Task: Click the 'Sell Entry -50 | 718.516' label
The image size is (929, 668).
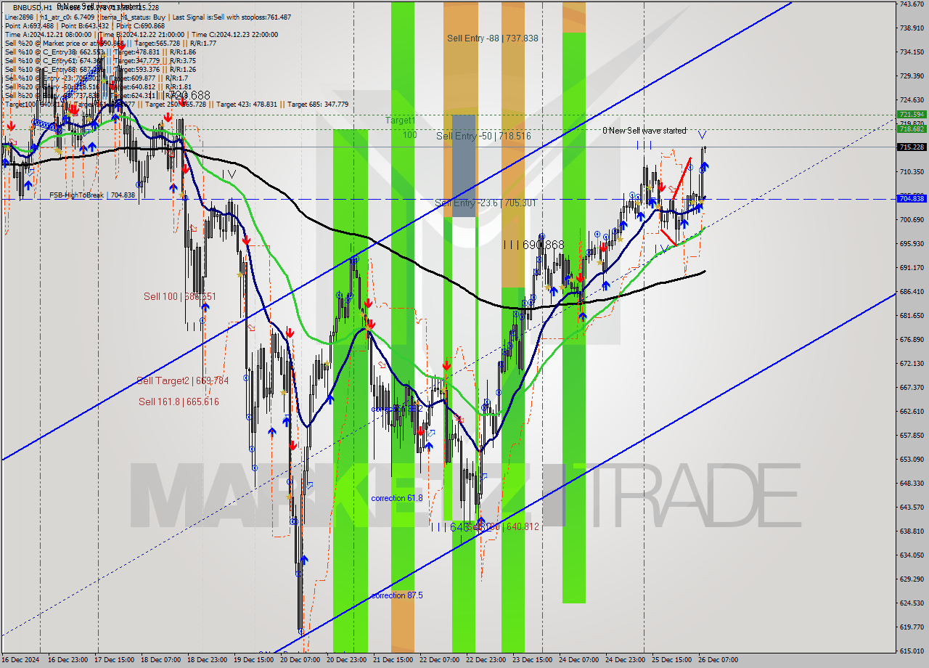Action: click(483, 136)
